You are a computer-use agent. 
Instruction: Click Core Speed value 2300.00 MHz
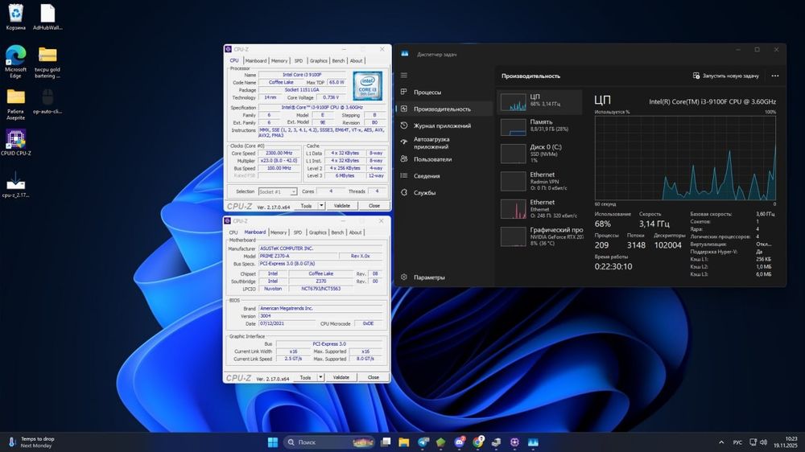click(279, 154)
